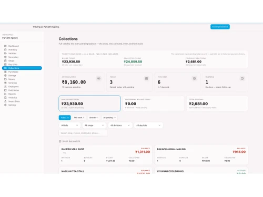Click the Inventory icon in sidebar
The image size is (263, 197).
pos(5,50)
